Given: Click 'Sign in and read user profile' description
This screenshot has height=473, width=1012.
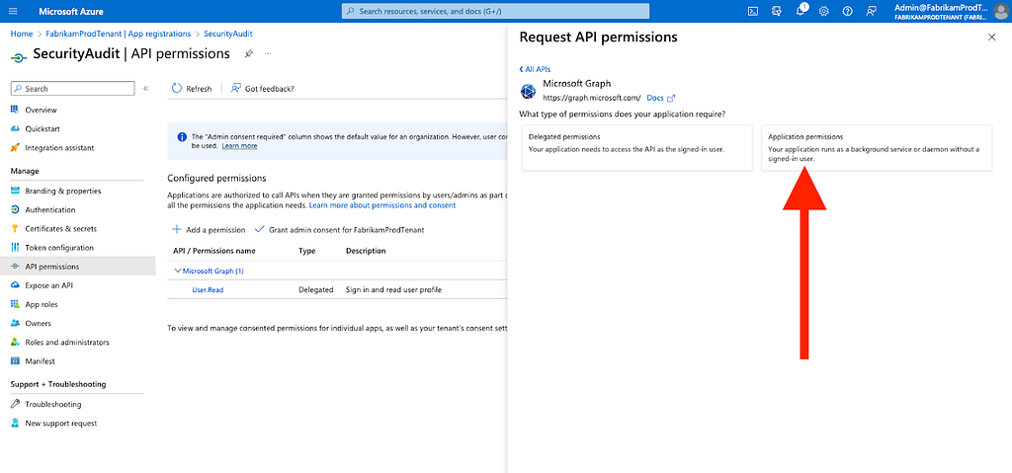Looking at the screenshot, I should coord(393,289).
